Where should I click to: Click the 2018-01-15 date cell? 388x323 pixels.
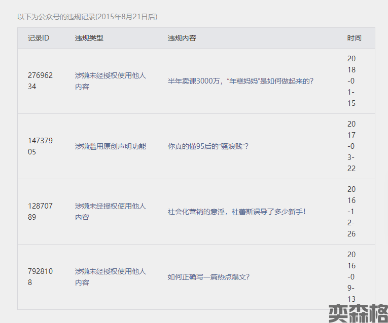pos(351,81)
